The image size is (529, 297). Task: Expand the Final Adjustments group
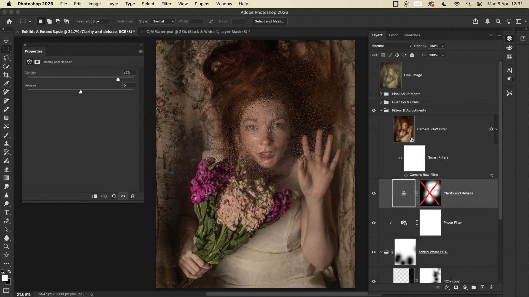coord(381,94)
